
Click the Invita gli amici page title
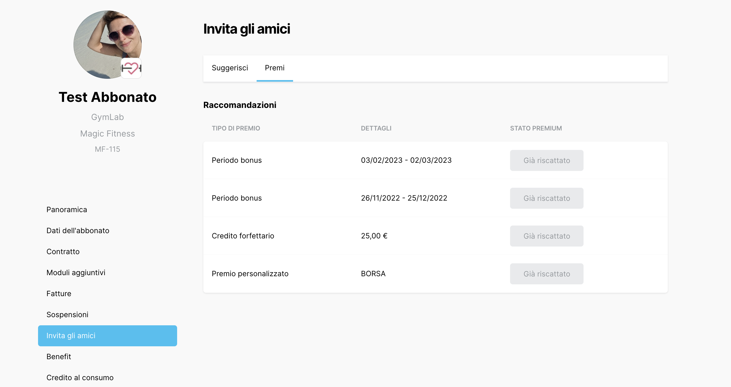click(x=247, y=29)
